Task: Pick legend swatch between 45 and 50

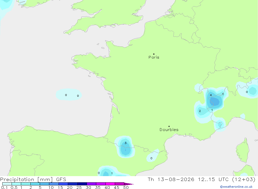Action: [120, 184]
